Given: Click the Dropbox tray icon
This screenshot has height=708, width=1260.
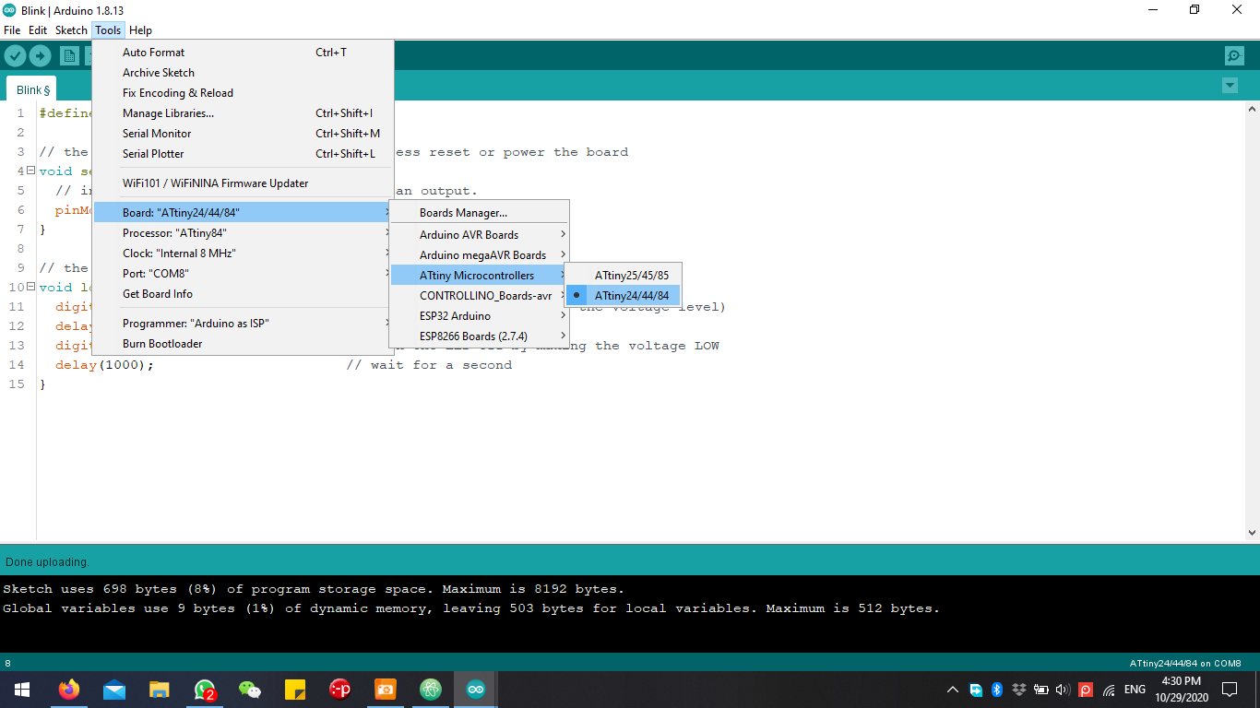Looking at the screenshot, I should (x=1019, y=690).
